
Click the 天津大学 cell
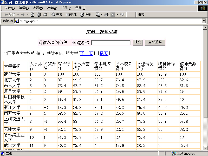(16, 129)
